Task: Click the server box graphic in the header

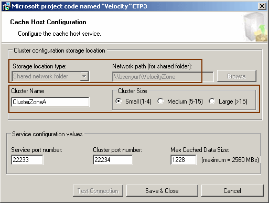Action: (255, 27)
